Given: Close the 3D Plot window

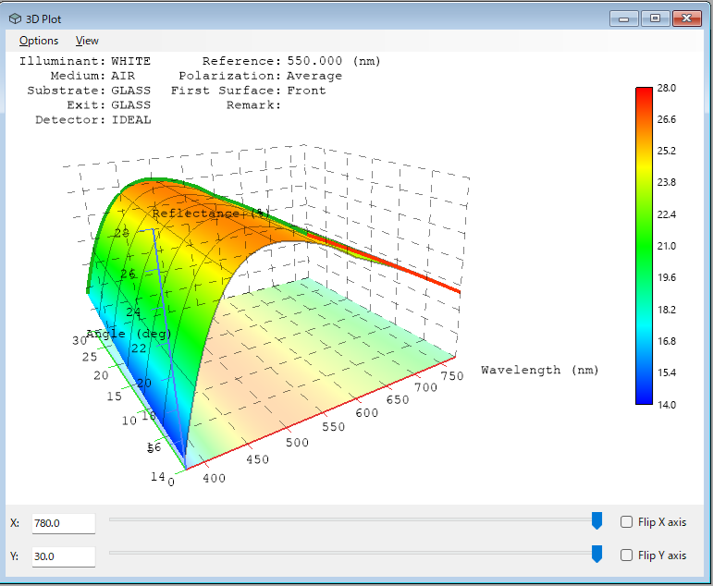Looking at the screenshot, I should (686, 18).
